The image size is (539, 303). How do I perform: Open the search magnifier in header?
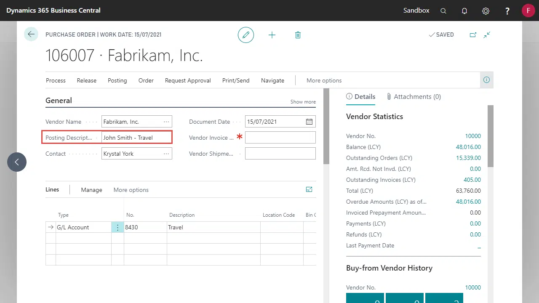[443, 11]
